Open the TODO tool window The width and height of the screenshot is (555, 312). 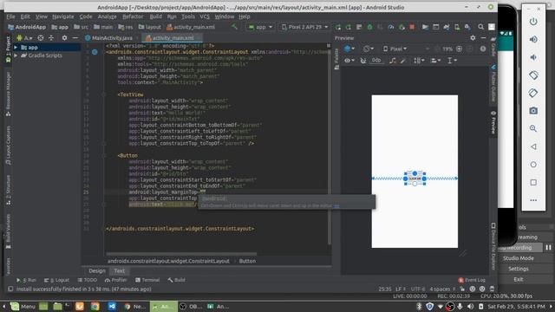[88, 280]
